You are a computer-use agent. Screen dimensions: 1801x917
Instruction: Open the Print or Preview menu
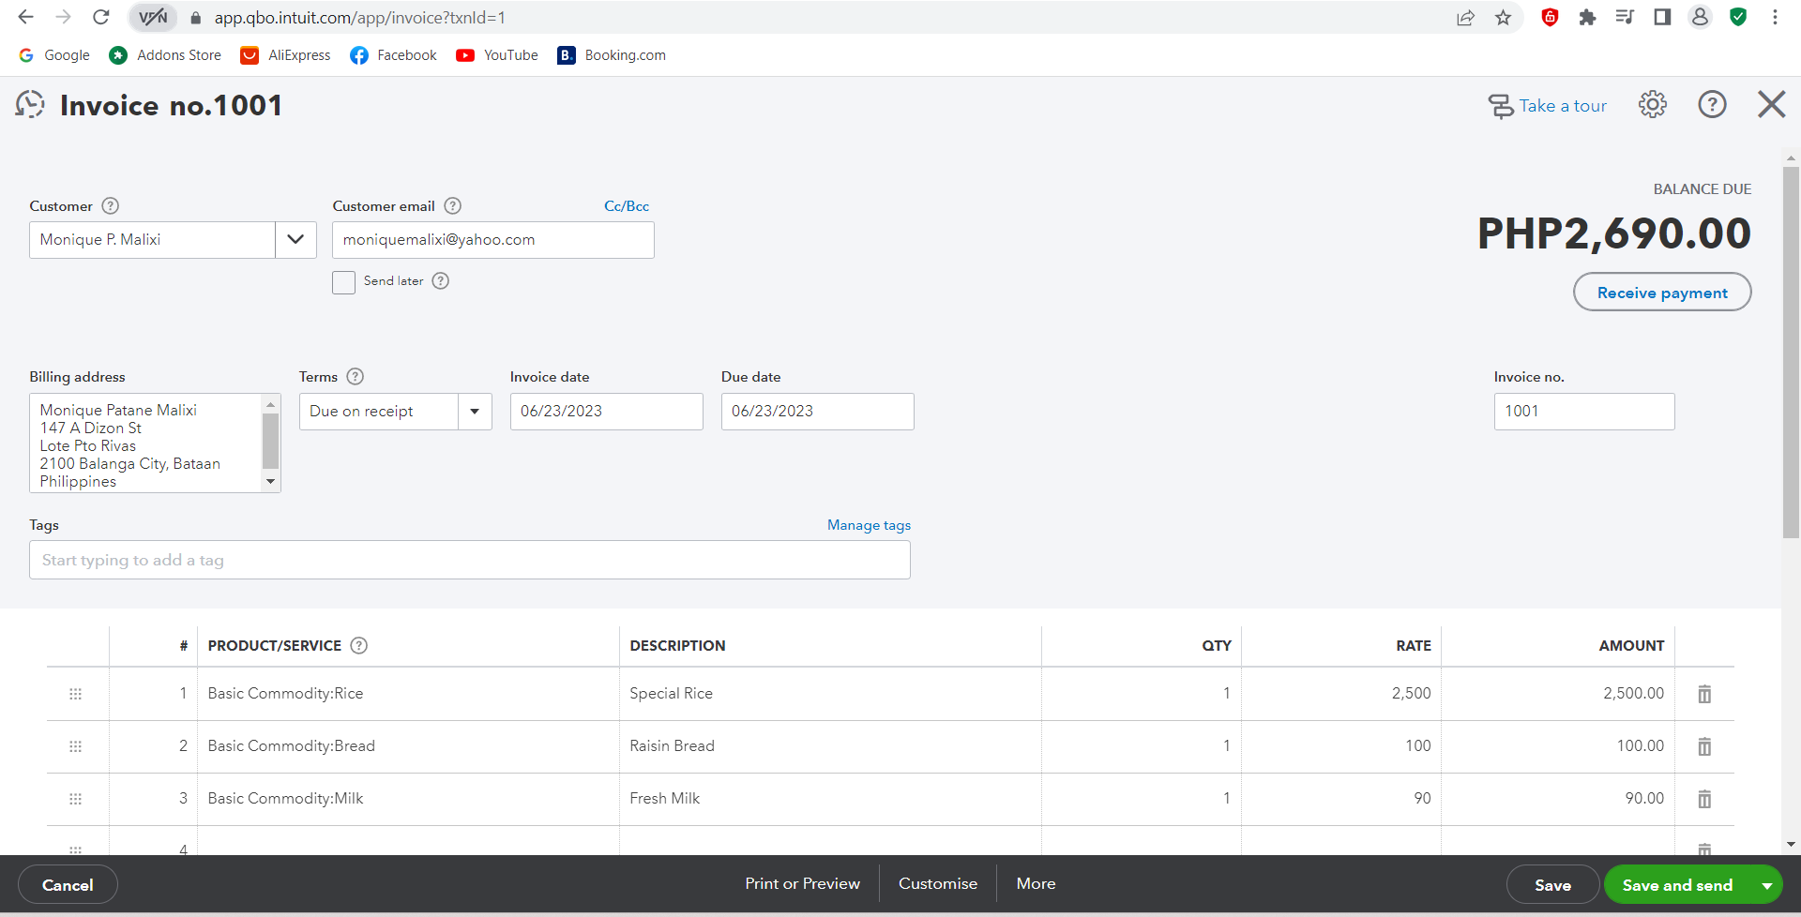(802, 884)
